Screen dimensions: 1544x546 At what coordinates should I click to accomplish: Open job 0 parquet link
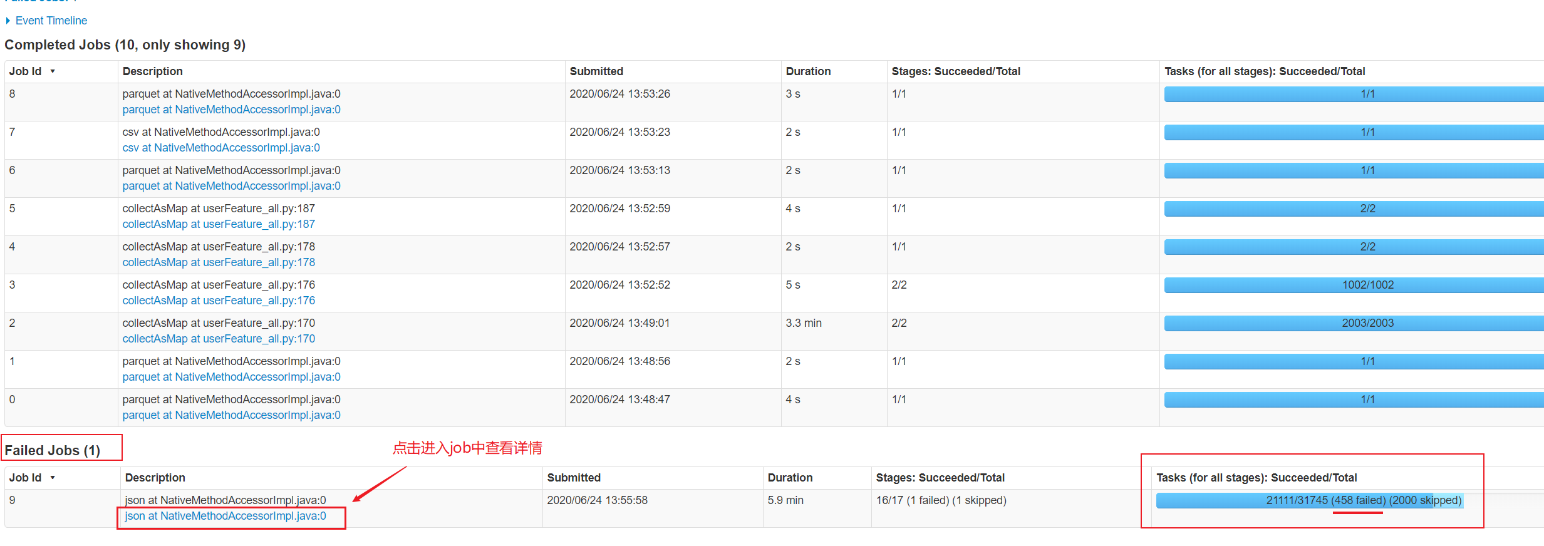231,415
